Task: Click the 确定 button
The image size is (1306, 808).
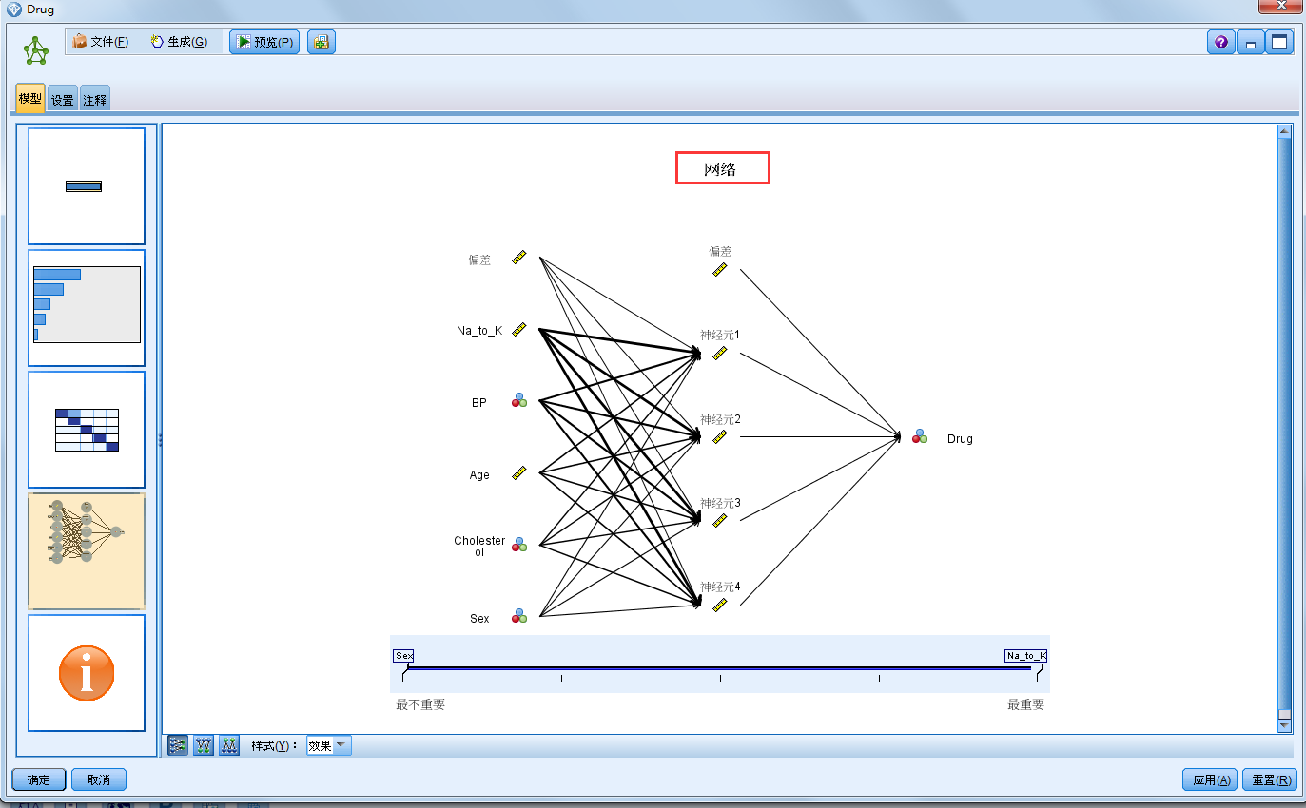Action: pyautogui.click(x=37, y=779)
